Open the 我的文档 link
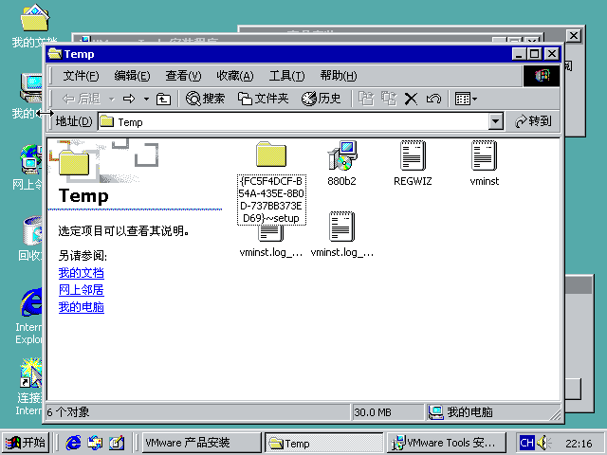 tap(82, 273)
